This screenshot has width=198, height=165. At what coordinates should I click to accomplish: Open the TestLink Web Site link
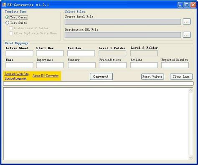pos(17,74)
